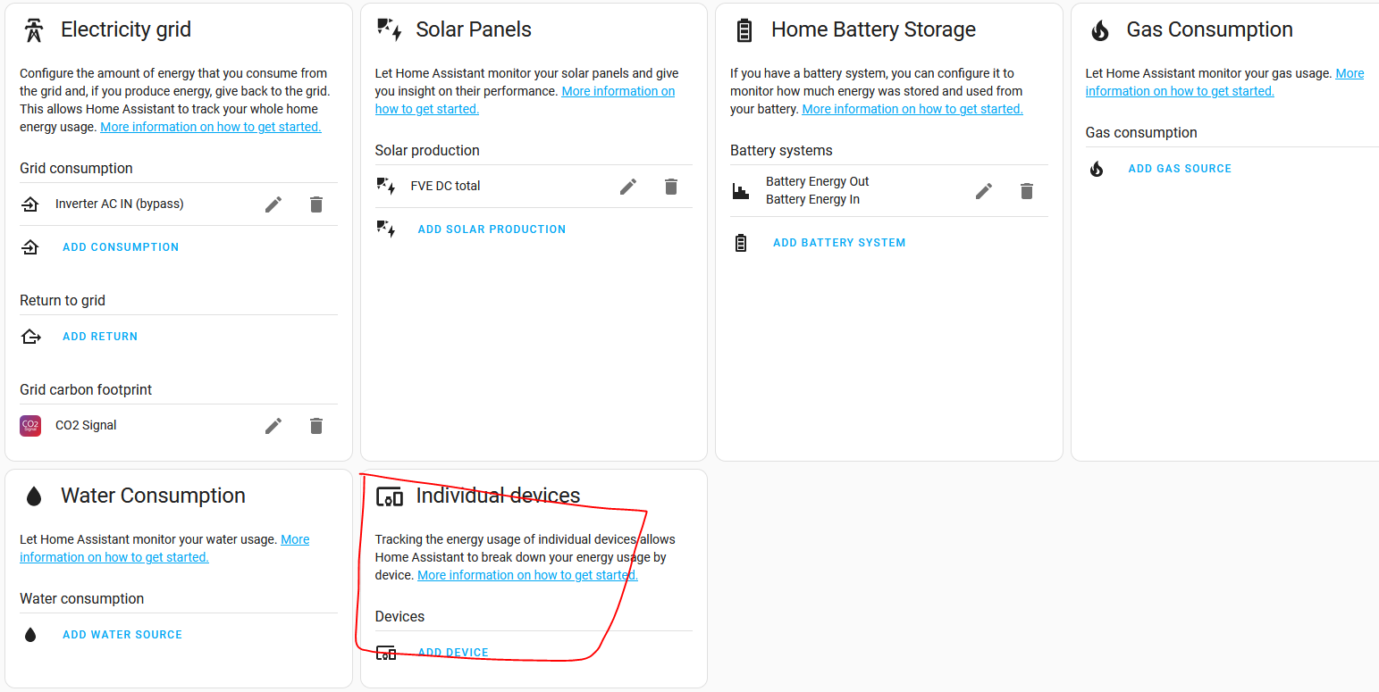The height and width of the screenshot is (692, 1379).
Task: Click Add Consumption under Grid consumption
Action: (121, 247)
